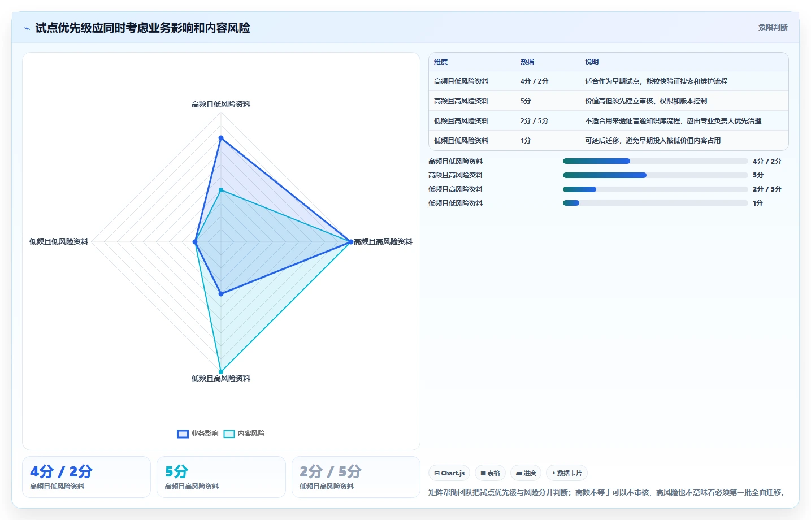
Task: Click the 进度 chip
Action: [x=526, y=473]
